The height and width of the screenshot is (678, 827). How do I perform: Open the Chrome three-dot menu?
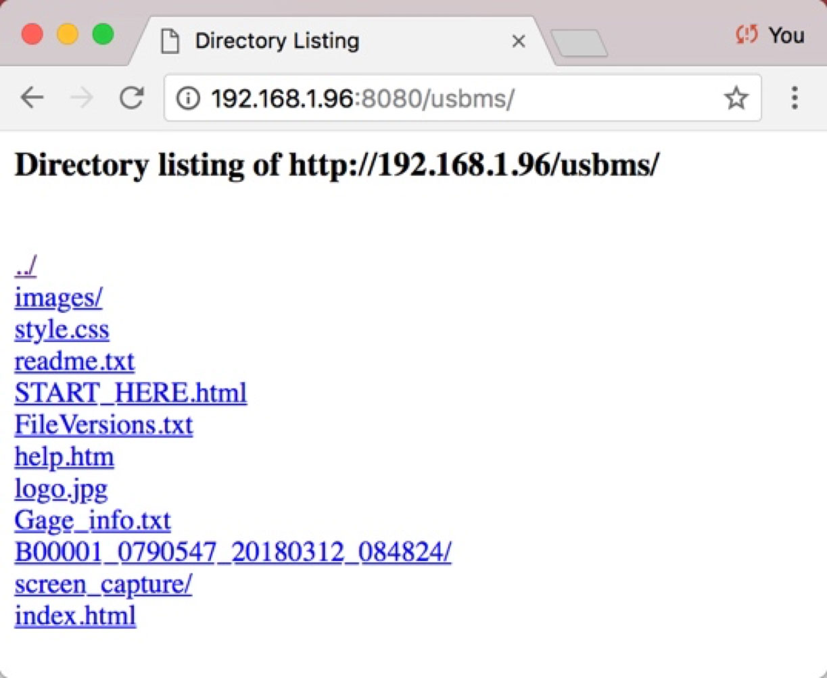[795, 99]
